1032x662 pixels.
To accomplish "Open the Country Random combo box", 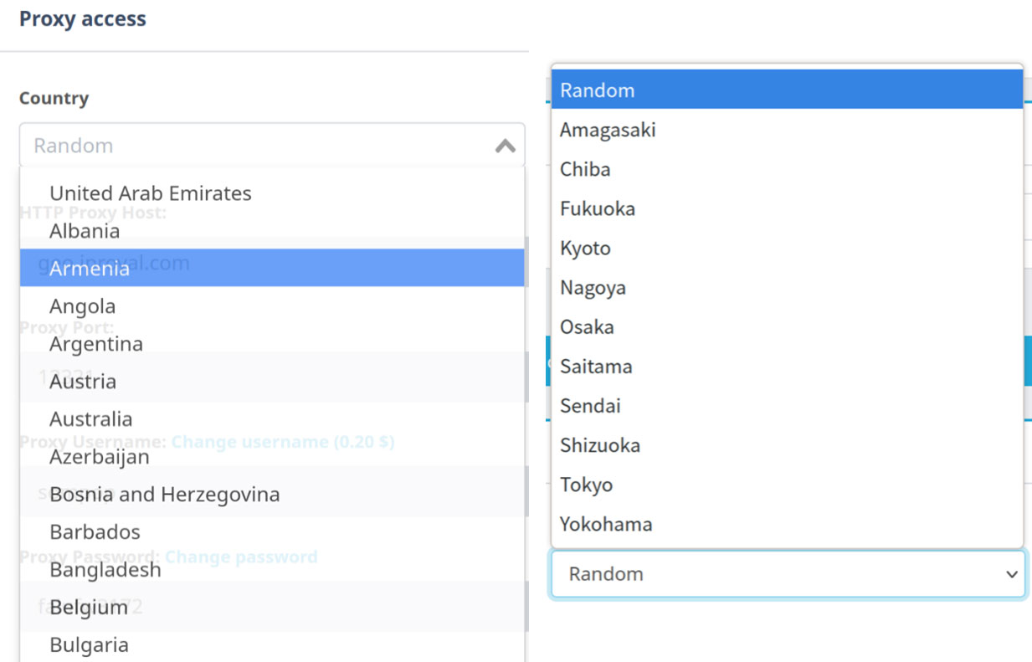I will pyautogui.click(x=251, y=146).
